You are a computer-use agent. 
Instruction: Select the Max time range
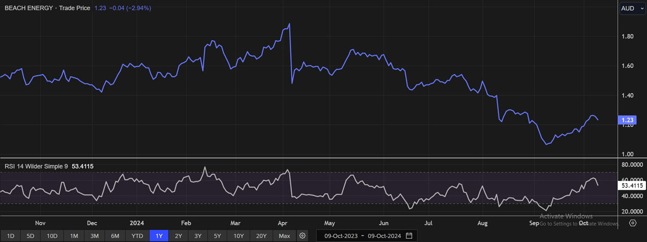[285, 236]
